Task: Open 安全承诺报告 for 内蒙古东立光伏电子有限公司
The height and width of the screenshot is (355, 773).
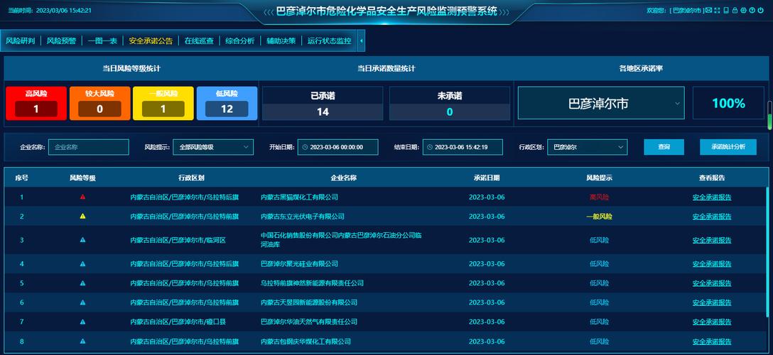Action: pyautogui.click(x=712, y=216)
